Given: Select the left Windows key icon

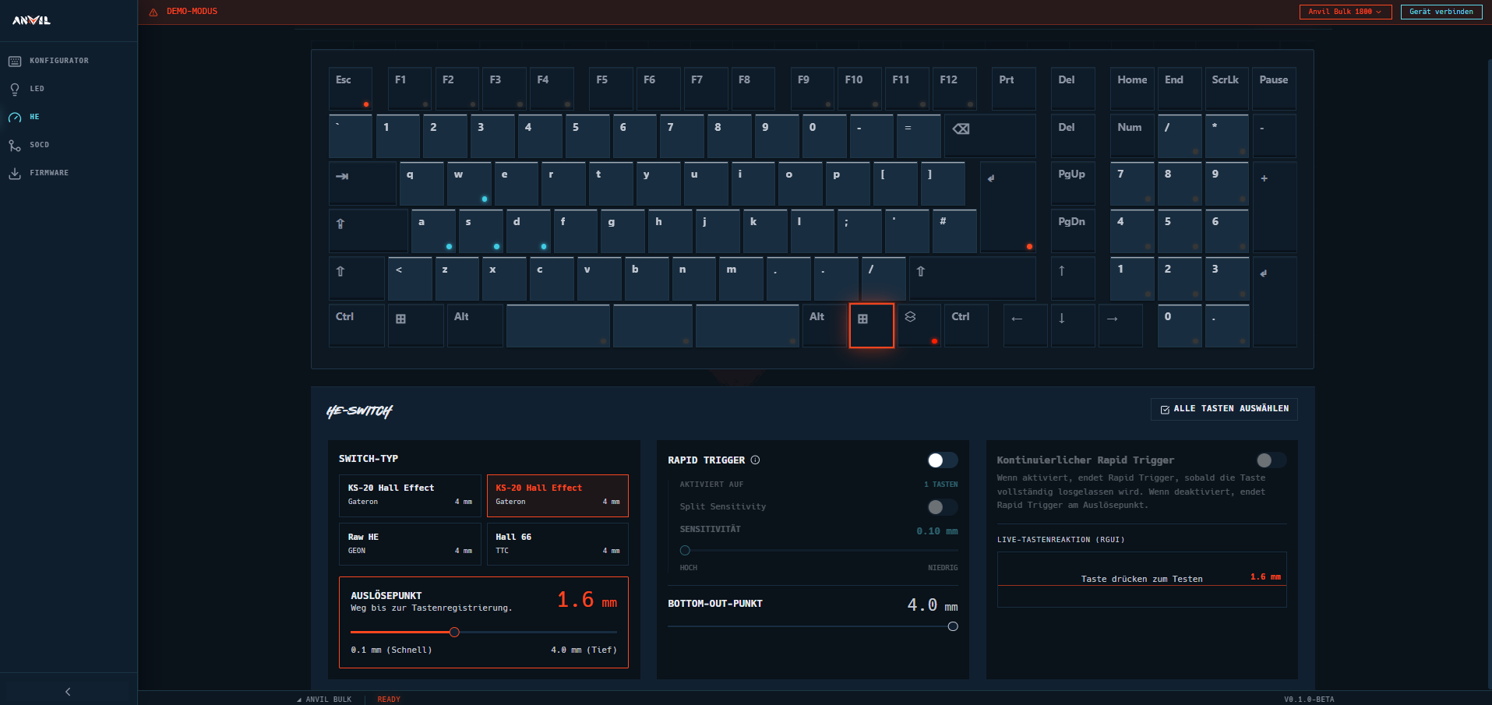Looking at the screenshot, I should (400, 319).
